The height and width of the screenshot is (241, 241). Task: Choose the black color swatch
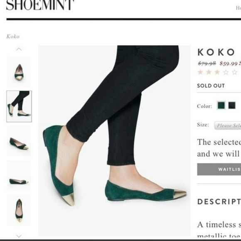(x=232, y=106)
